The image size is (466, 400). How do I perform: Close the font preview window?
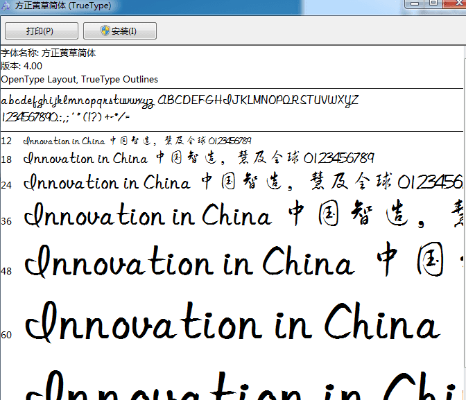pyautogui.click(x=455, y=3)
